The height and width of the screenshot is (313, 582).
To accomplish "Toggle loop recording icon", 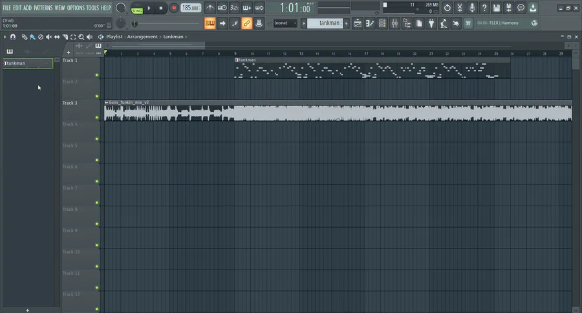I will (259, 8).
